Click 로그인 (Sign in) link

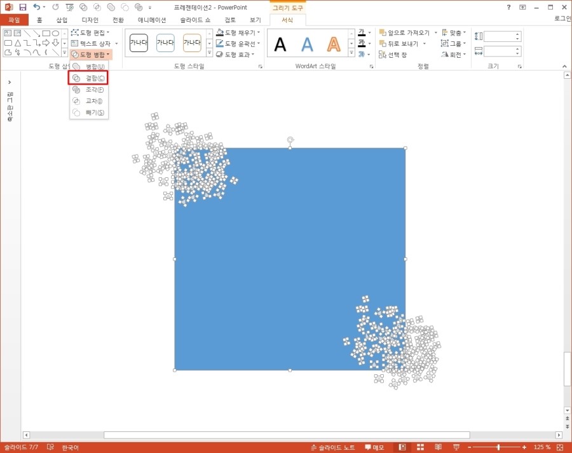pos(562,18)
